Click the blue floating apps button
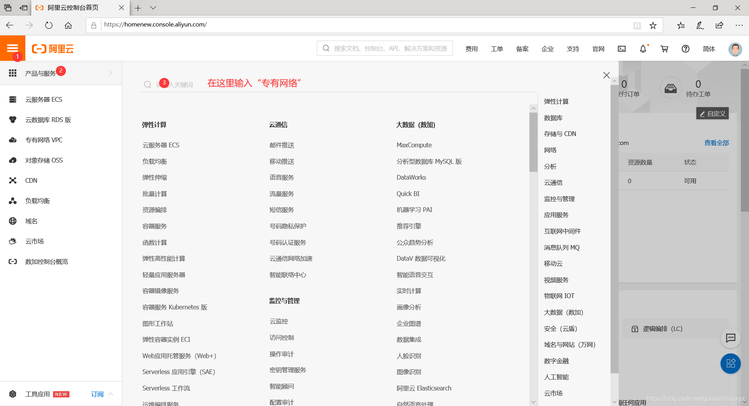 (x=731, y=364)
